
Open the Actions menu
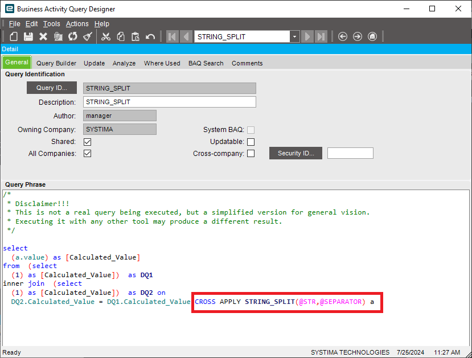pos(77,24)
